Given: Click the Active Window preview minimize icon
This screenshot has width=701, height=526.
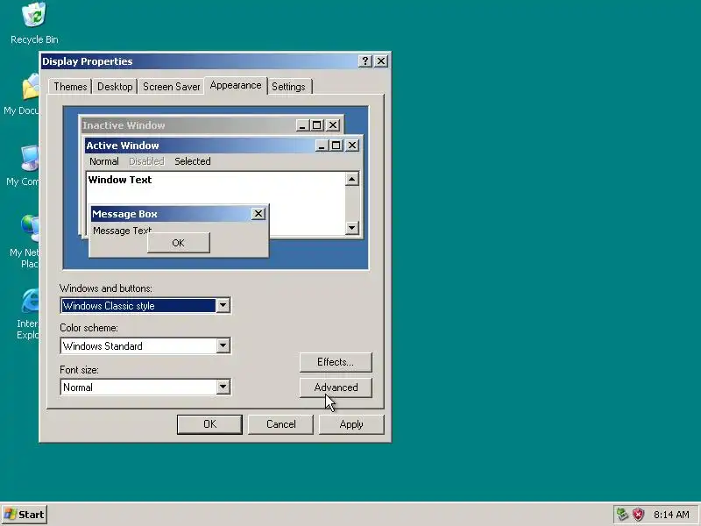Looking at the screenshot, I should pos(322,146).
